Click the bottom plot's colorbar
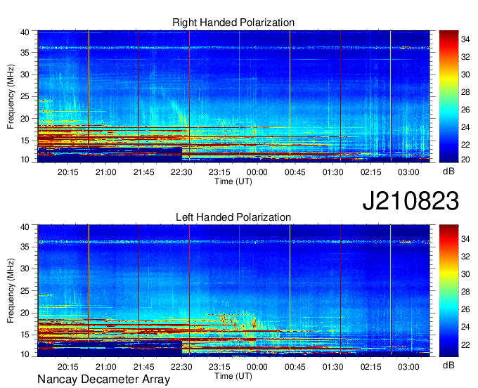Viewport: 478px width, 388px height. coord(448,291)
